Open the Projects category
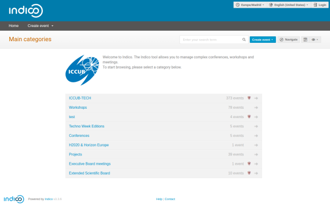 click(x=75, y=154)
